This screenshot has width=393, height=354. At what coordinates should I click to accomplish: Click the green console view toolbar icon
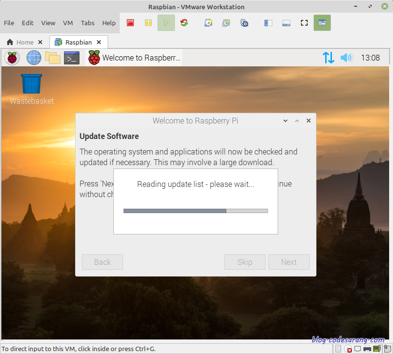tap(322, 23)
